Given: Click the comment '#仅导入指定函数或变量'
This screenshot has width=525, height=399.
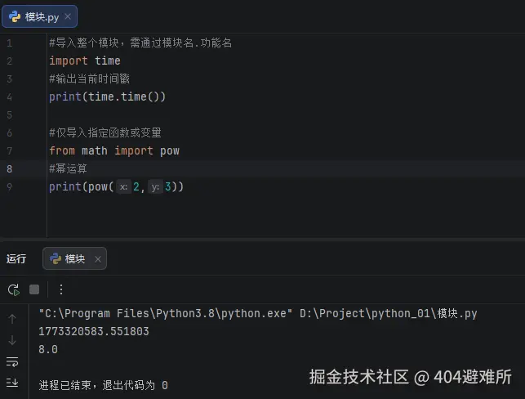Looking at the screenshot, I should click(x=105, y=132).
